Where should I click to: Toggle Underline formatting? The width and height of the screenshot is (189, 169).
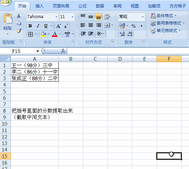[46, 26]
